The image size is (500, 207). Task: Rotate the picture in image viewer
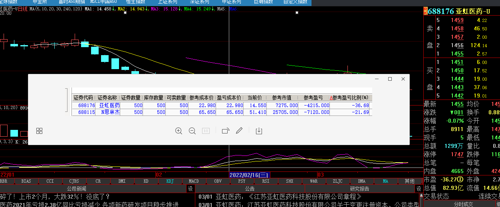click(226, 131)
